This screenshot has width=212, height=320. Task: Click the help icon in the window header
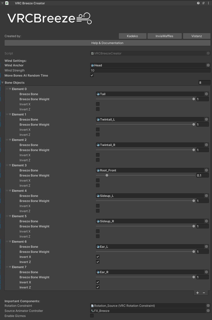click(x=198, y=3)
